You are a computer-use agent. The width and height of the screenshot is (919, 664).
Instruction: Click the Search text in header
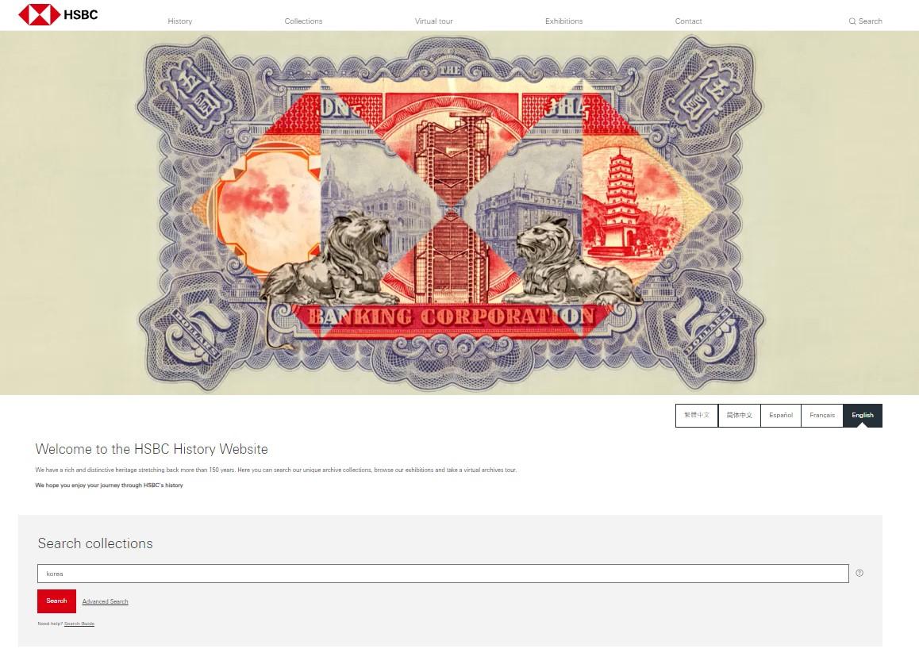coord(871,21)
